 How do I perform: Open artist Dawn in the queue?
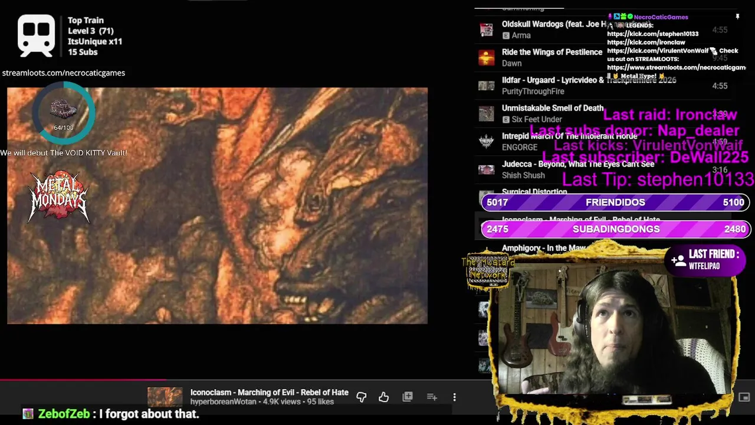512,63
